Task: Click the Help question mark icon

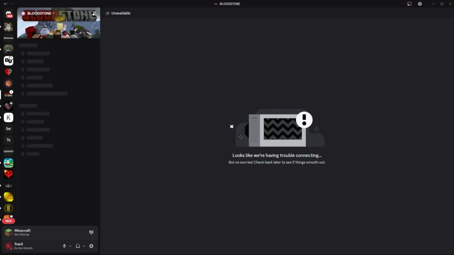Action: pos(420,4)
